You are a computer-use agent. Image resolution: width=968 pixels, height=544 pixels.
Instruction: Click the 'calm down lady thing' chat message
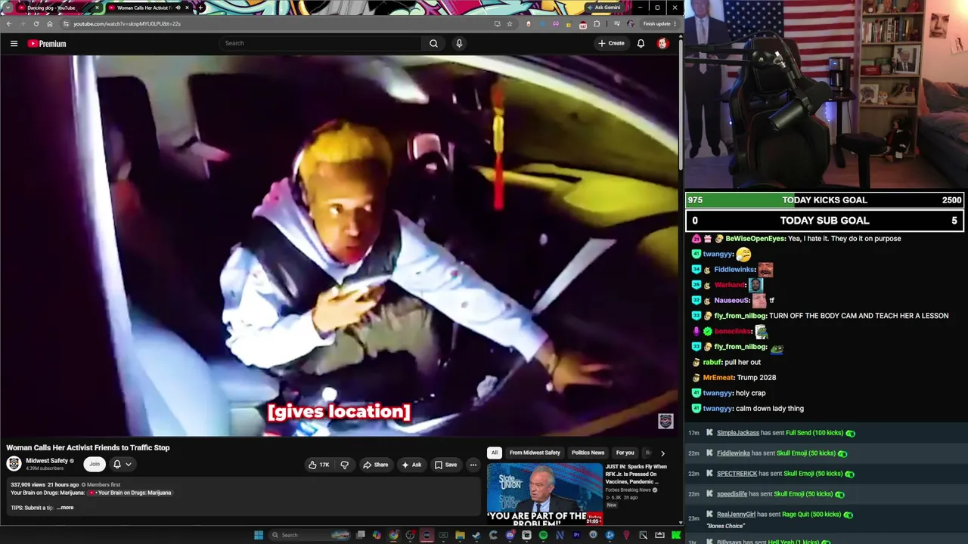[770, 409]
